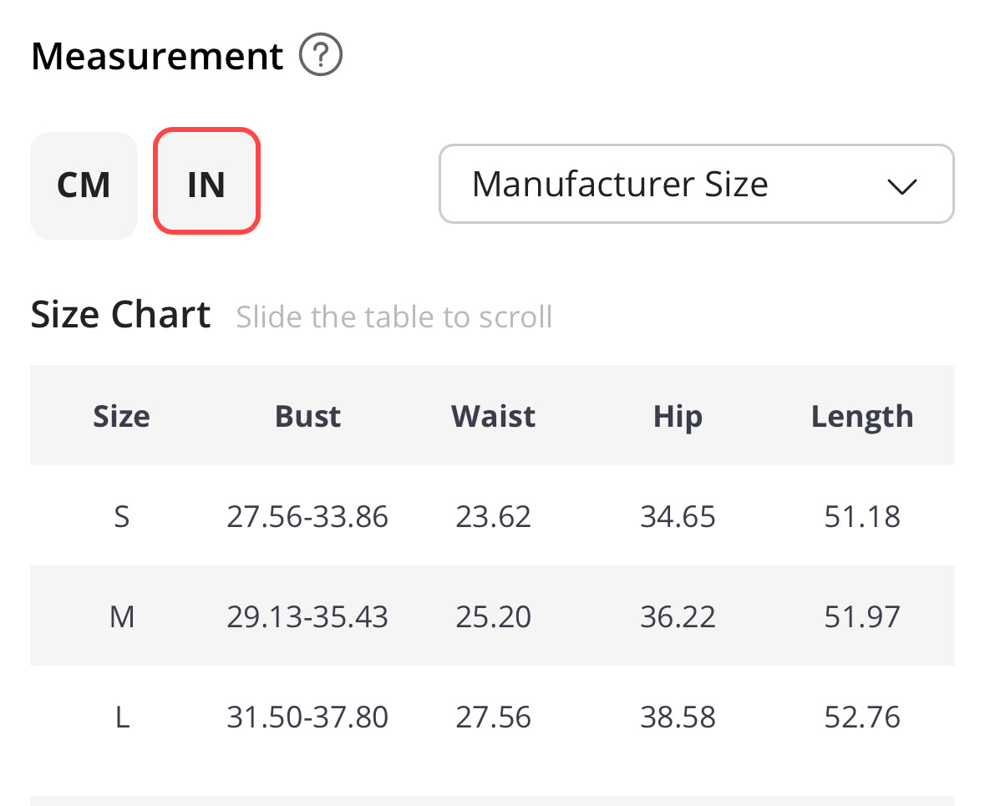The image size is (985, 806).
Task: Click the Bust column header
Action: [307, 416]
